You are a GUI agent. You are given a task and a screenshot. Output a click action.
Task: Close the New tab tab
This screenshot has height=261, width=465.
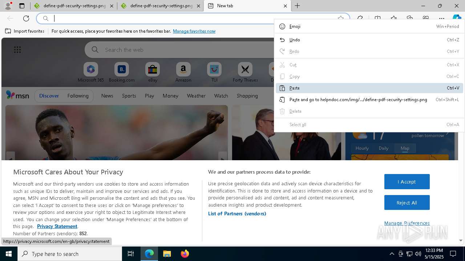point(285,6)
